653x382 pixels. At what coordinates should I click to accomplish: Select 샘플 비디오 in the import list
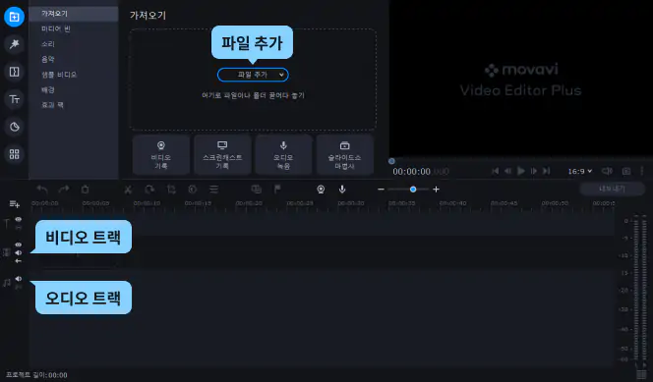coord(59,75)
